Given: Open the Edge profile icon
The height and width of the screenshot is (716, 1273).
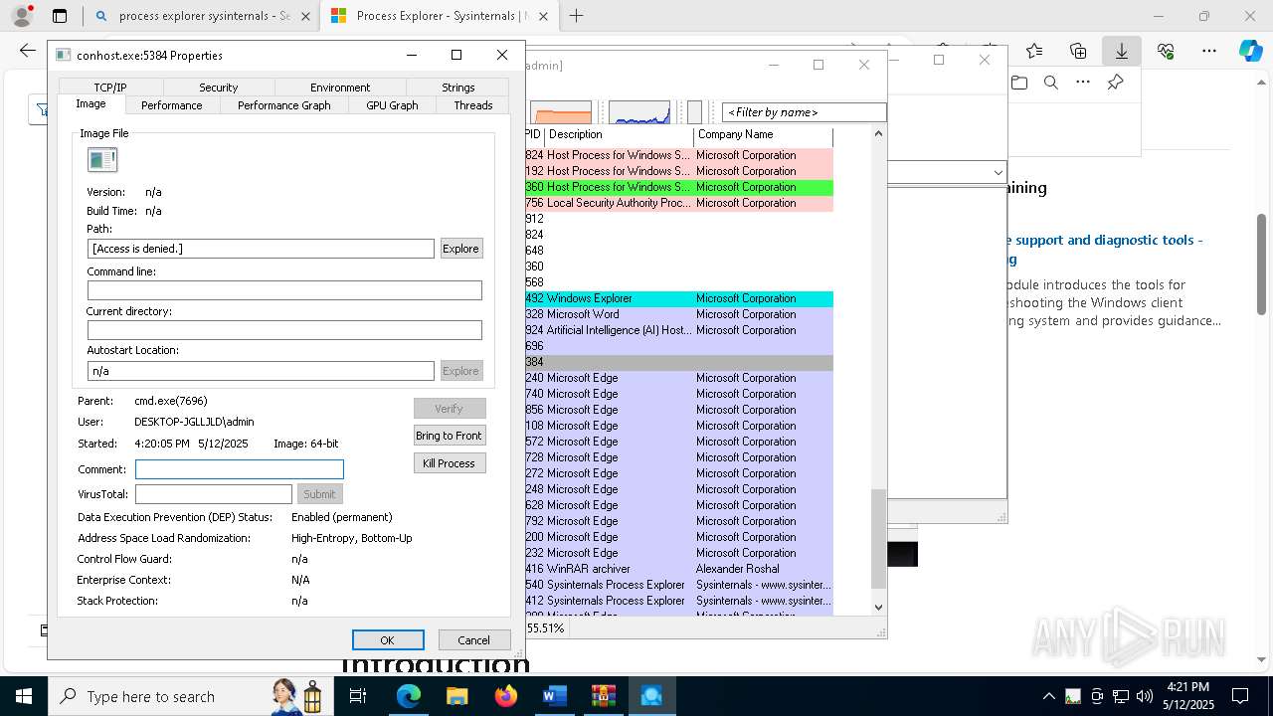Looking at the screenshot, I should coord(22,16).
